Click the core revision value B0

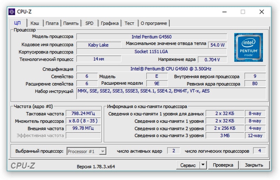coord(255,83)
